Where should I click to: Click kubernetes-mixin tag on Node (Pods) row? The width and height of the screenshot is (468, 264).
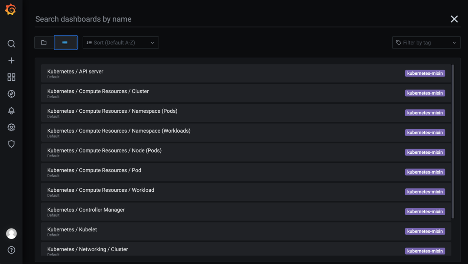tap(425, 153)
